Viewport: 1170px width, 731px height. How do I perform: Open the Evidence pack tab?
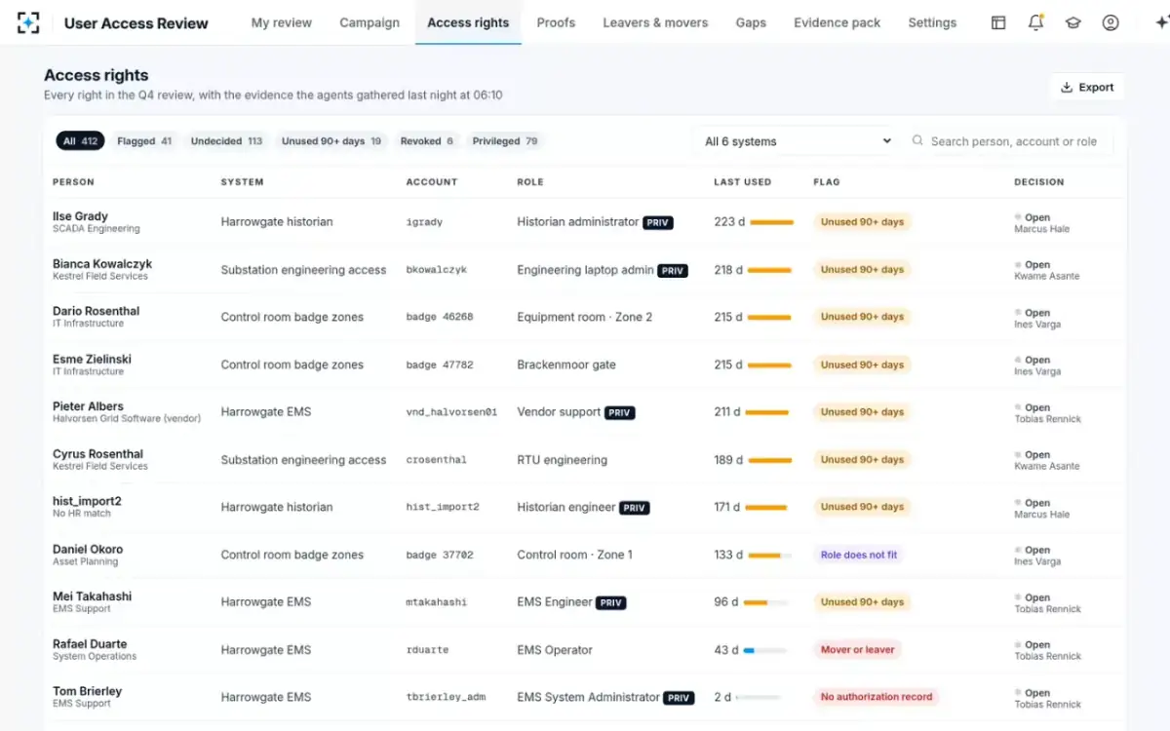coord(837,22)
